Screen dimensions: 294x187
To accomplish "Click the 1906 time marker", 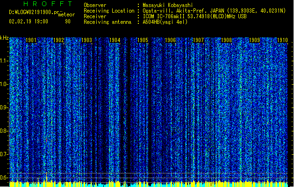I will [x=170, y=40].
